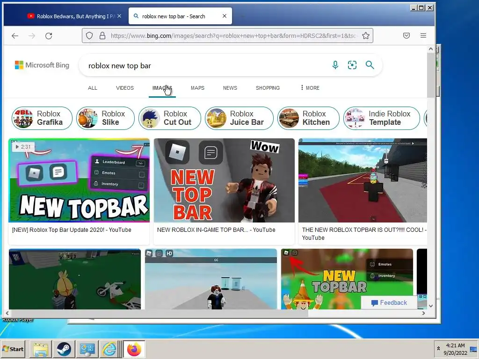Open the NEW TOPBAR video thumbnail
Screen dimensions: 479x359
pos(79,180)
